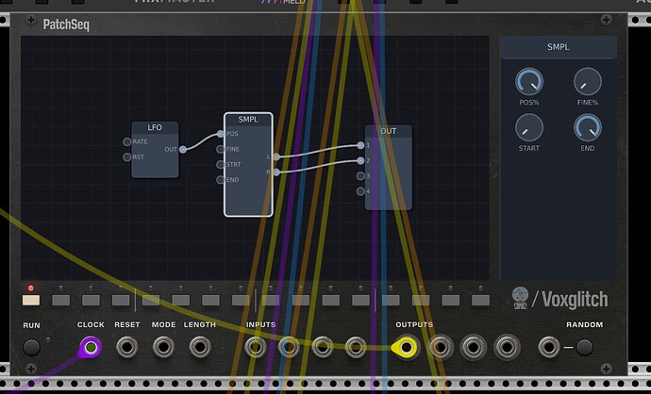Toggle the first lit sequencer step

pos(30,300)
